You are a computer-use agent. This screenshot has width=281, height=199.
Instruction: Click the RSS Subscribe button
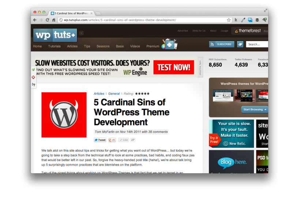(221, 44)
